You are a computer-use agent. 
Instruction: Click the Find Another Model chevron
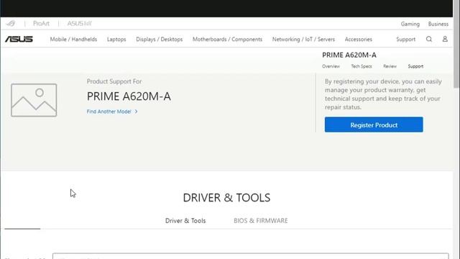click(x=136, y=112)
